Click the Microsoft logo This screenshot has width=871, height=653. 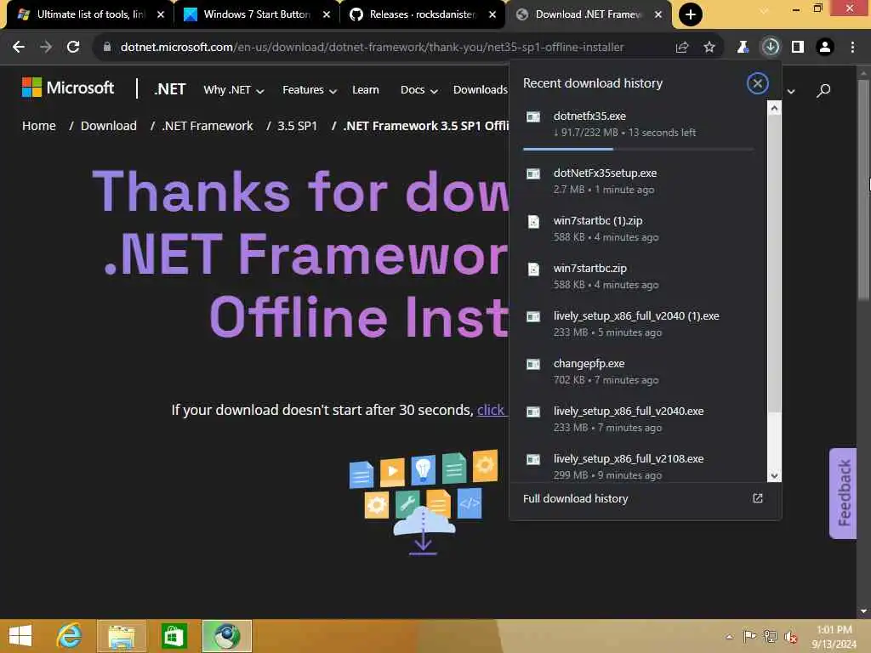click(x=68, y=88)
